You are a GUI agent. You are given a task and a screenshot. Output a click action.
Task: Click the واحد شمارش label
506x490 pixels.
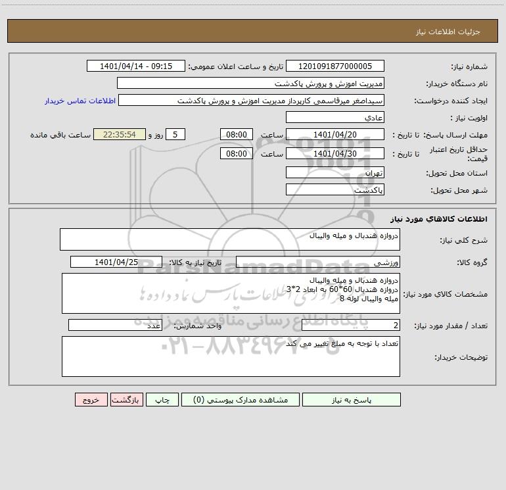198,326
